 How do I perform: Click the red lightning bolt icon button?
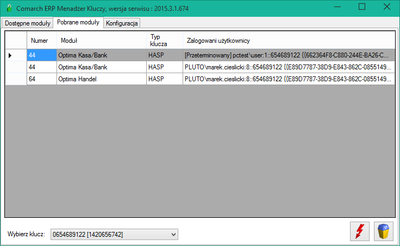tap(359, 231)
